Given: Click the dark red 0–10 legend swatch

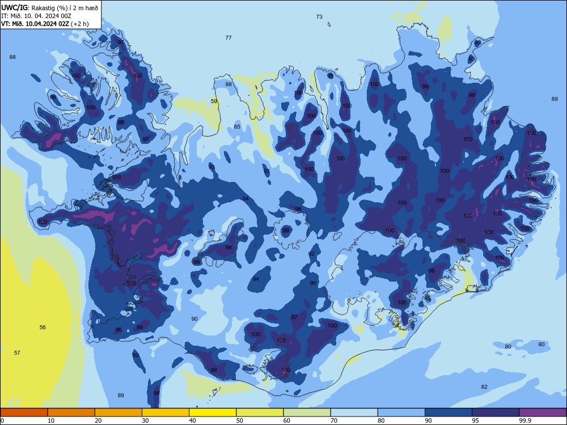Looking at the screenshot, I should click(24, 413).
